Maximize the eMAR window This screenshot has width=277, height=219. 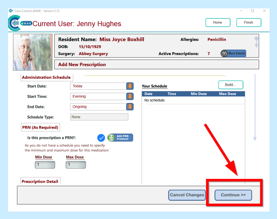[x=253, y=11]
